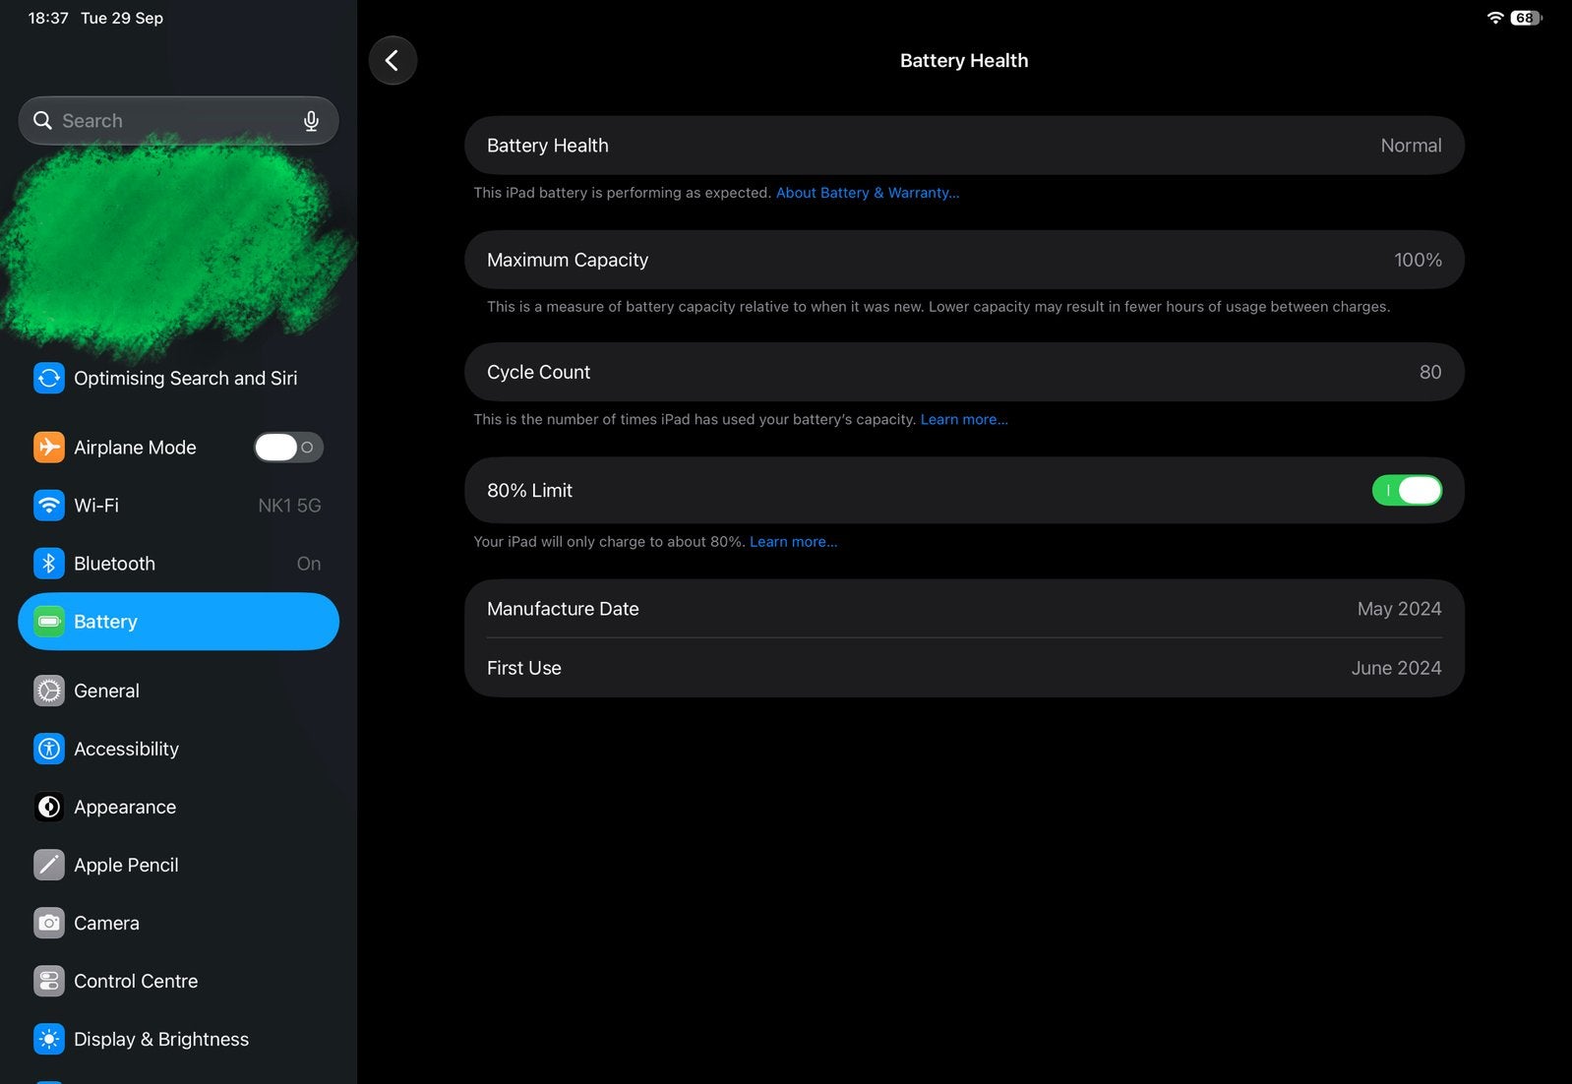Toggle Airplane Mode switch on
Image resolution: width=1572 pixels, height=1084 pixels.
[288, 448]
